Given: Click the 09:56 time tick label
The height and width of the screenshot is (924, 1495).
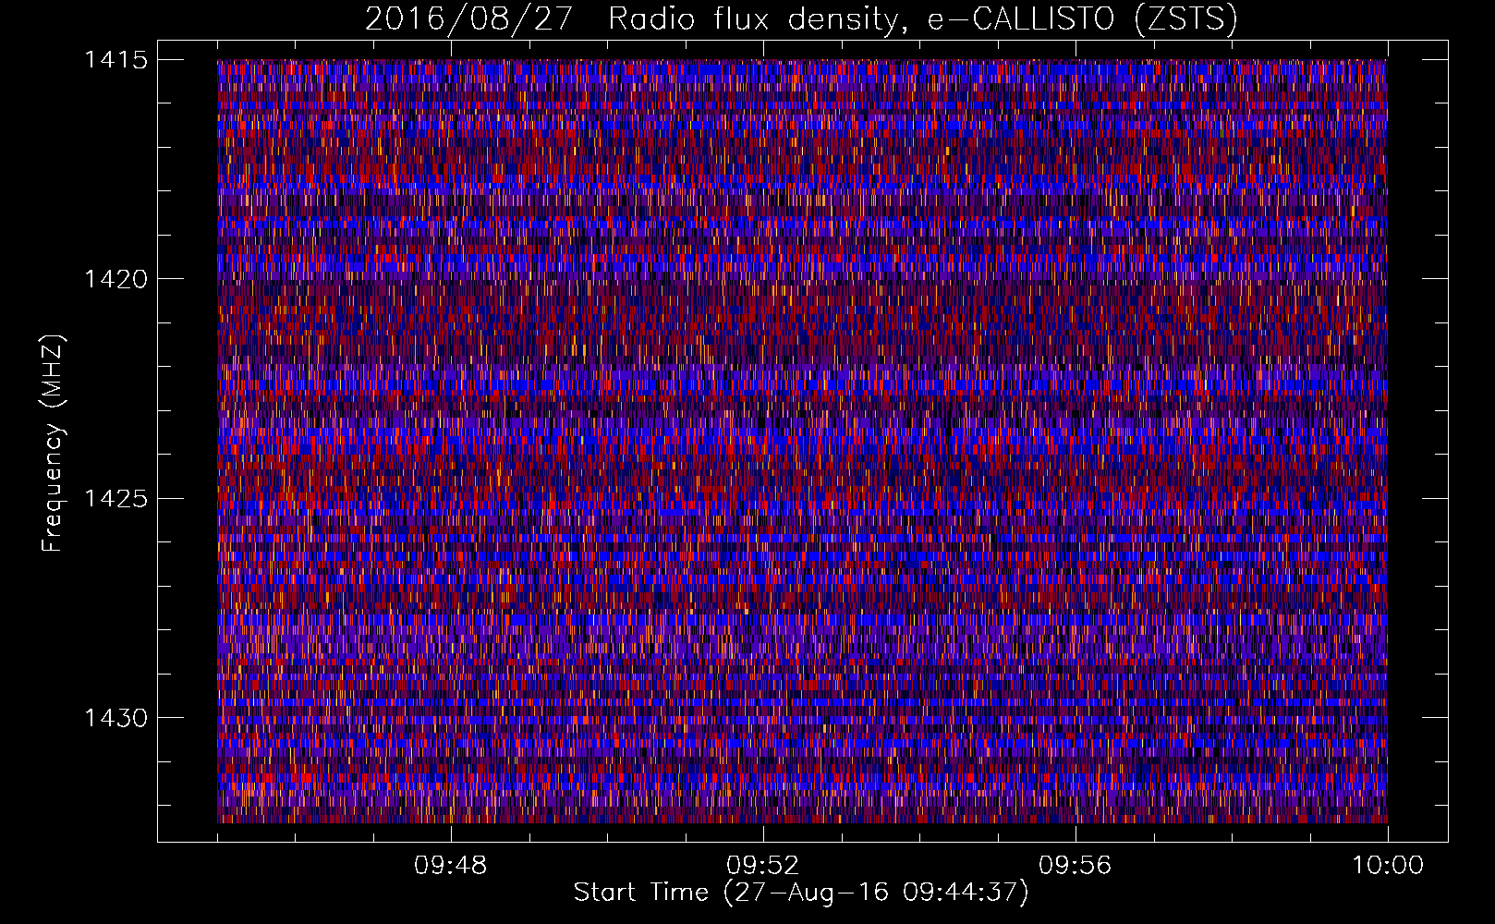Looking at the screenshot, I should pos(1076,866).
